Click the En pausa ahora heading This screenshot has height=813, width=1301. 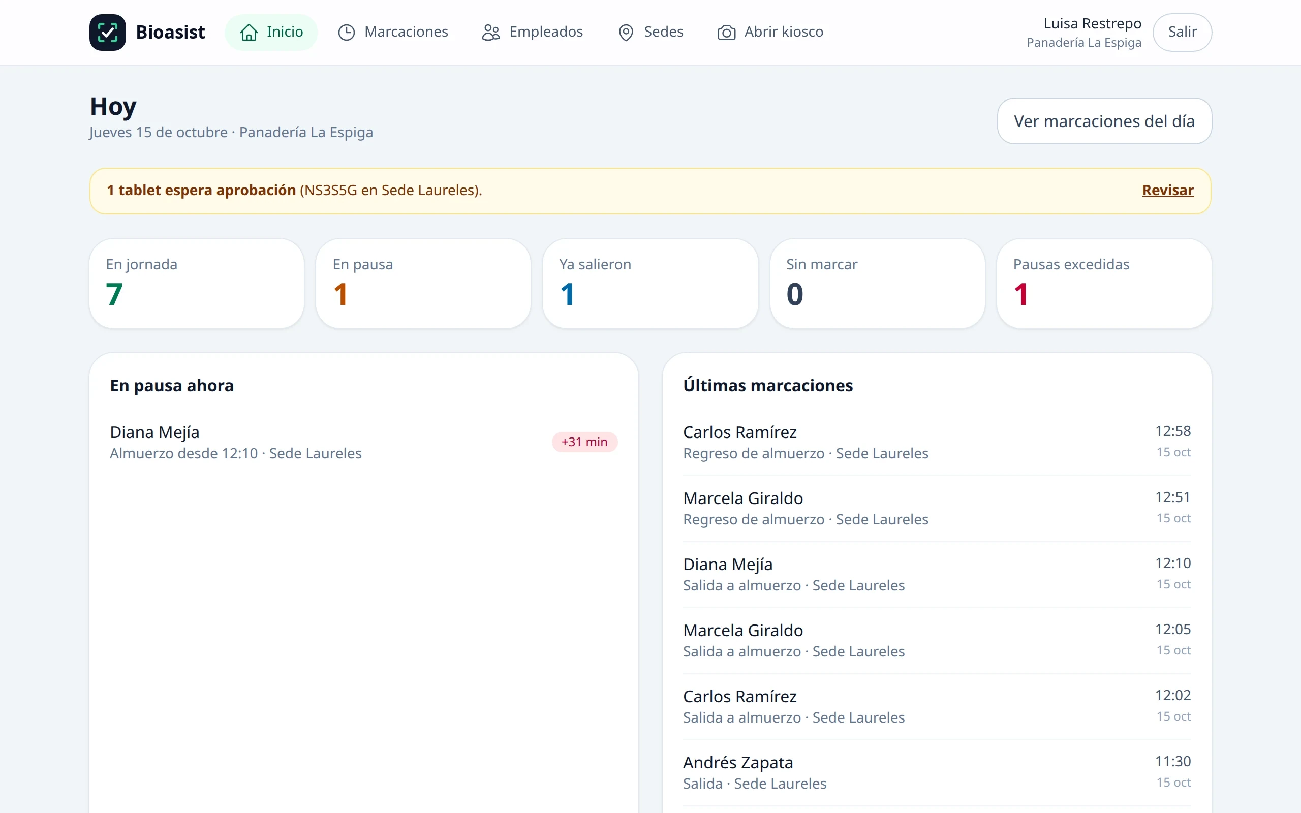171,386
